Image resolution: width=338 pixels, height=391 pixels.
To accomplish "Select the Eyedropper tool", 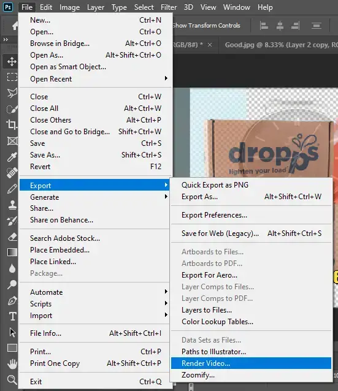I will tap(12, 157).
